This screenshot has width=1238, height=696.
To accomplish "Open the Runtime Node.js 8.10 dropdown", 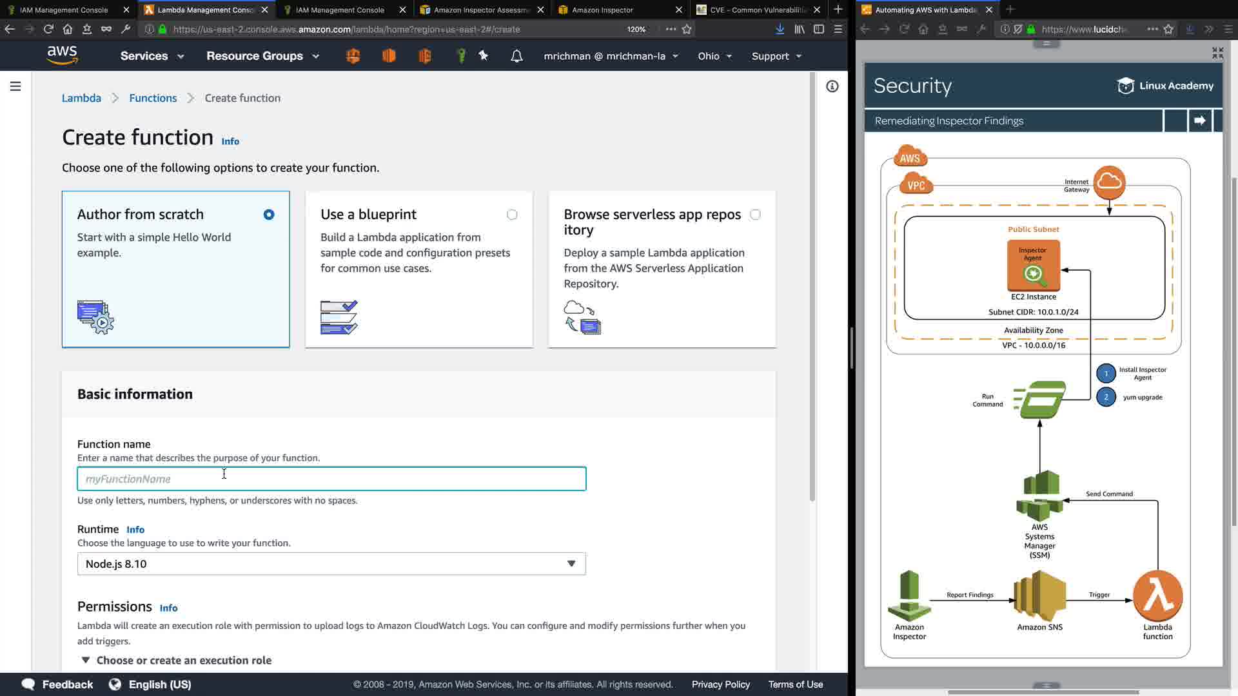I will coord(331,564).
